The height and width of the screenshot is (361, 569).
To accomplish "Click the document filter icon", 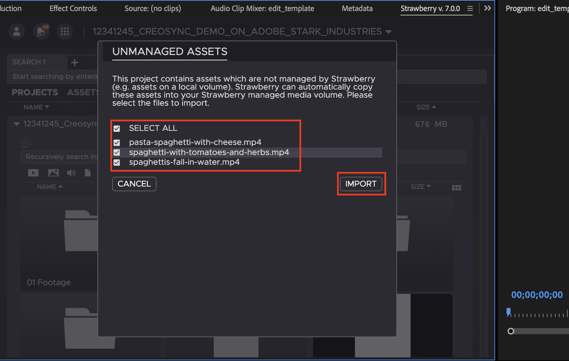I will click(x=88, y=173).
